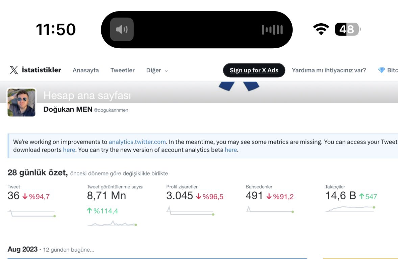Click the Aug 2023 section heading
This screenshot has width=398, height=259.
[23, 249]
